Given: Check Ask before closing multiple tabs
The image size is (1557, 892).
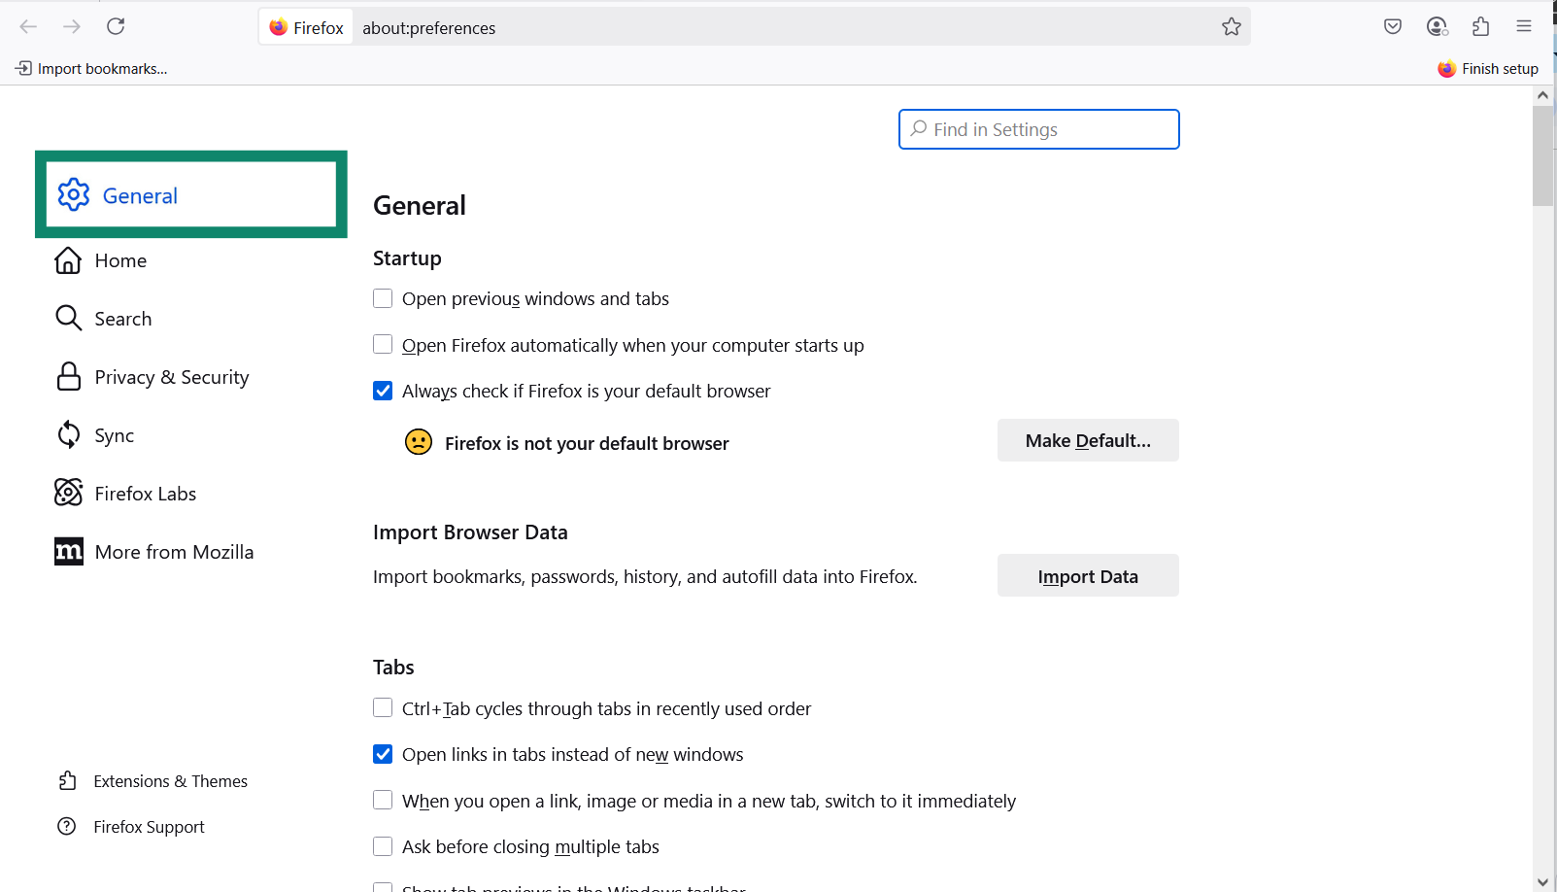Looking at the screenshot, I should (382, 845).
